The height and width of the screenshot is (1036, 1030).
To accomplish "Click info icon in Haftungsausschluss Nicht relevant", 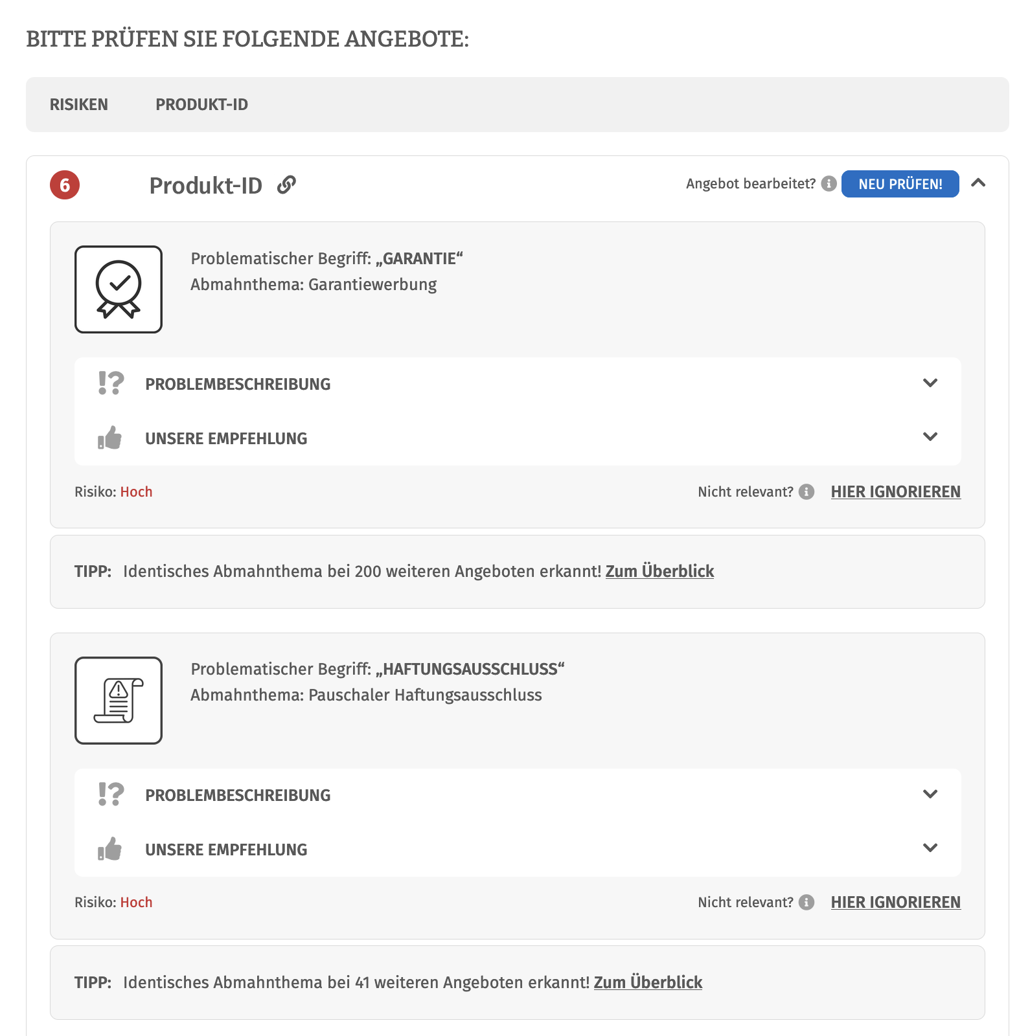I will pyautogui.click(x=807, y=903).
